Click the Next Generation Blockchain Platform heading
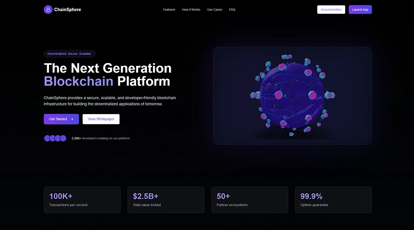The height and width of the screenshot is (230, 414). pyautogui.click(x=107, y=75)
